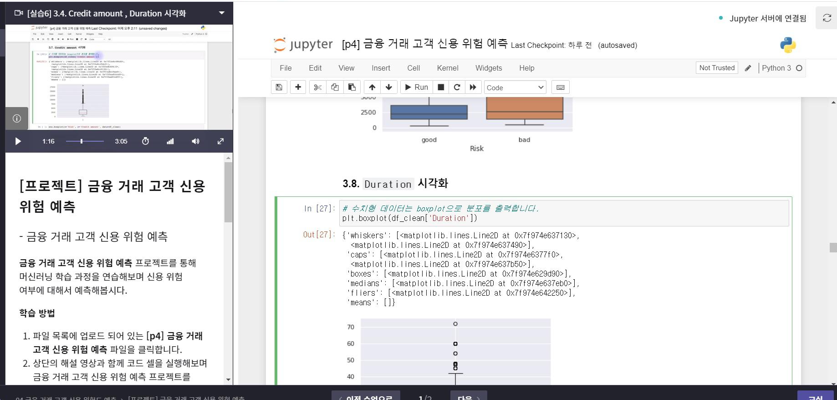
Task: Open the Cell menu
Action: click(x=413, y=68)
